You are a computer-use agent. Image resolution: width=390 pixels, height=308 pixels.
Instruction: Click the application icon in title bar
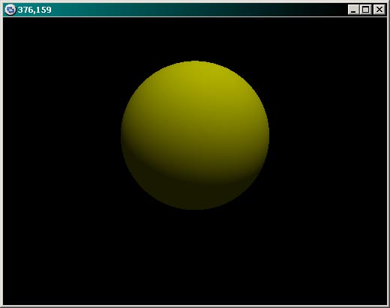(x=10, y=10)
